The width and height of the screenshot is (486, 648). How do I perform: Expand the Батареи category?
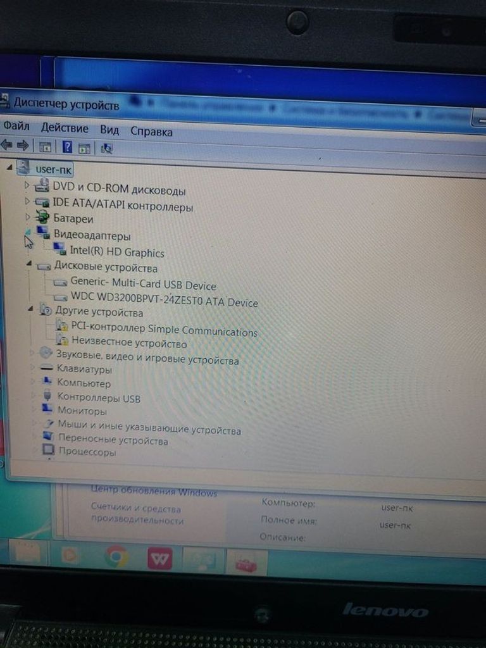(x=28, y=216)
